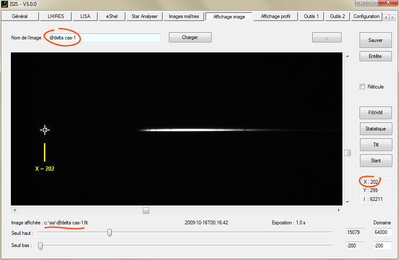Click the Seuil haut slider handle
Screen dimensions: 399x260
pyautogui.click(x=109, y=232)
